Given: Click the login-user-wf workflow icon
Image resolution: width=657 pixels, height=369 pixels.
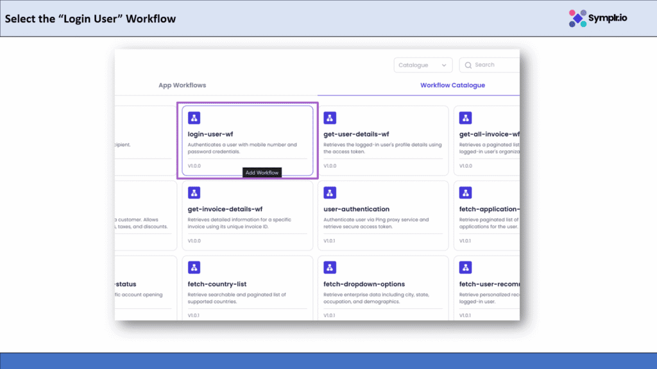Looking at the screenshot, I should (x=194, y=118).
